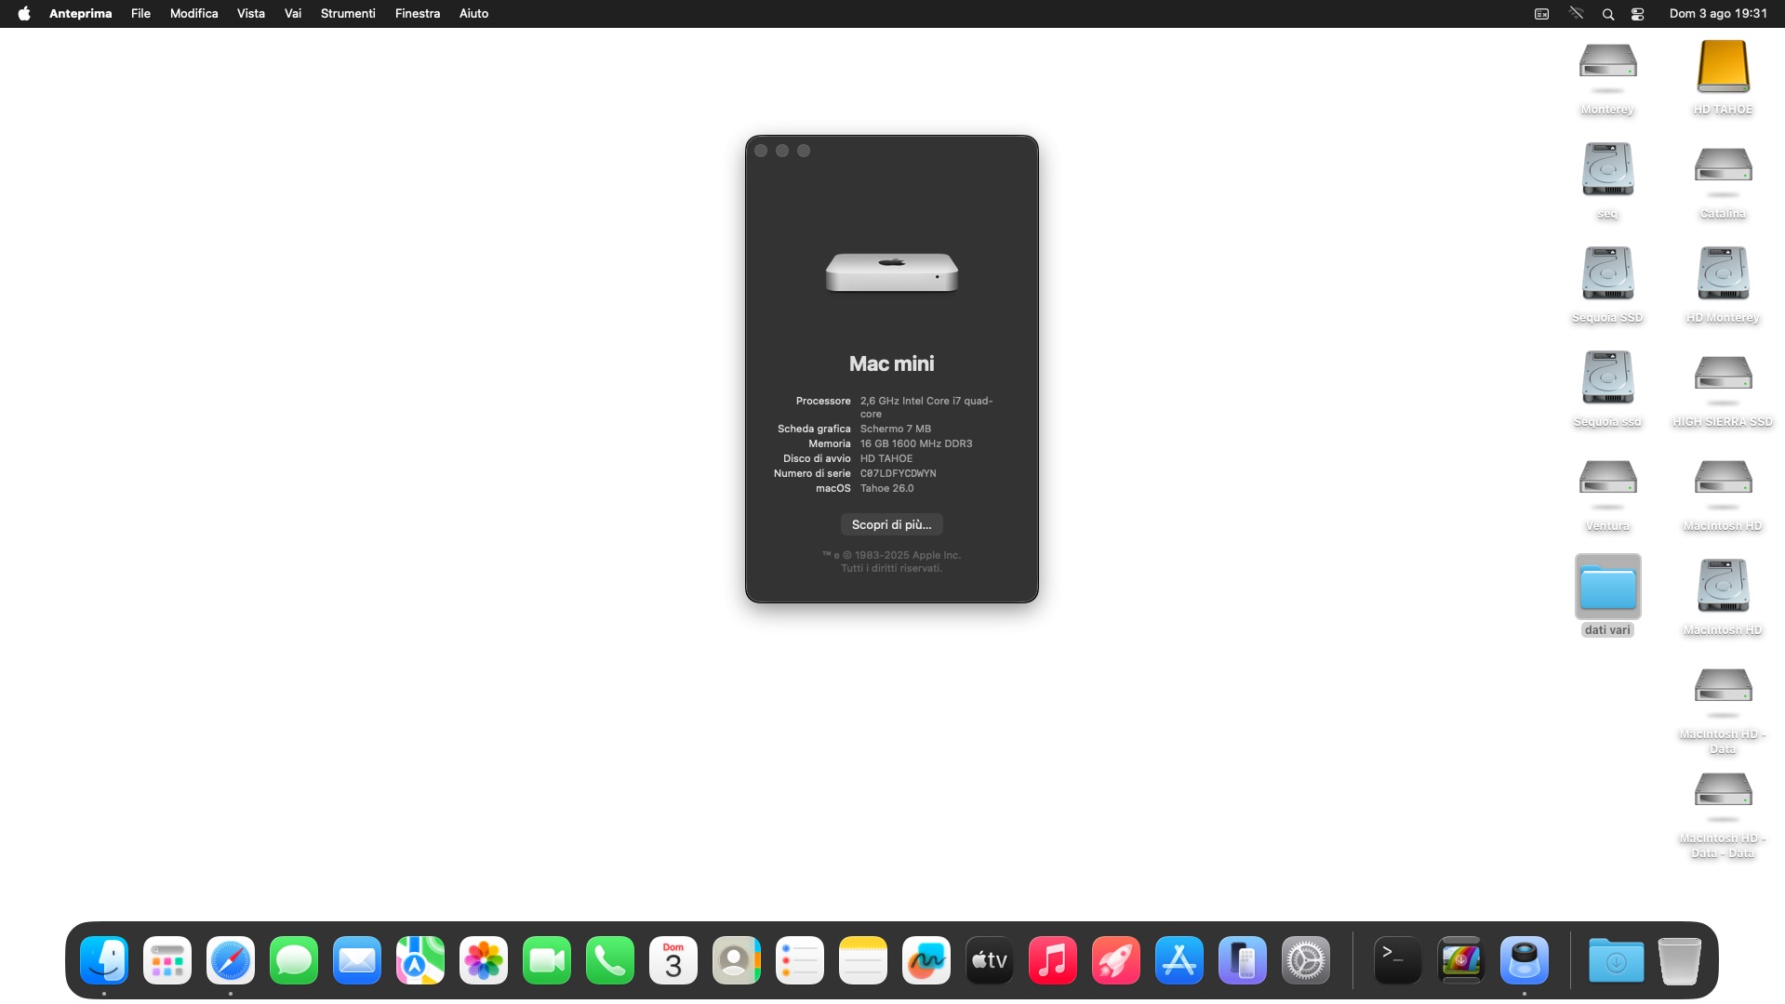Image resolution: width=1785 pixels, height=1004 pixels.
Task: Open the Finestra menu
Action: tap(418, 14)
